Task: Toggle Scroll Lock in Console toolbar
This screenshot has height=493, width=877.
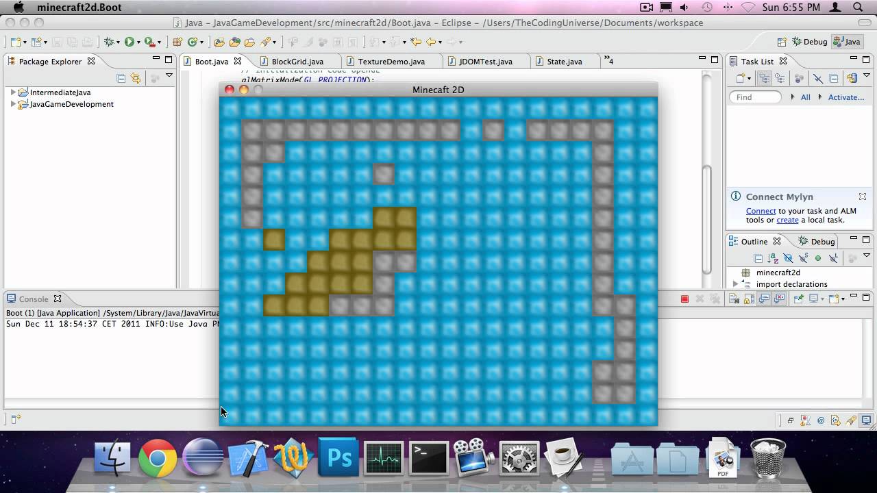Action: click(748, 299)
